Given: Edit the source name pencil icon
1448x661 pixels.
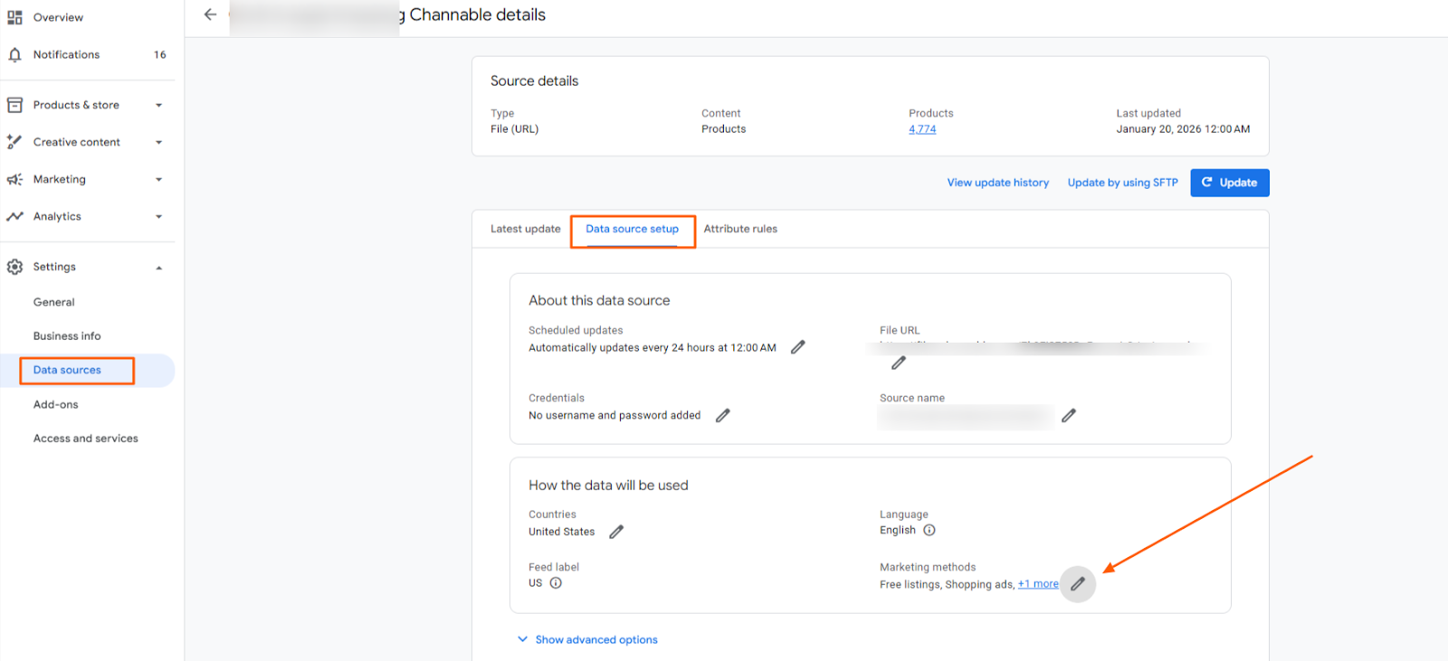Looking at the screenshot, I should 1069,416.
